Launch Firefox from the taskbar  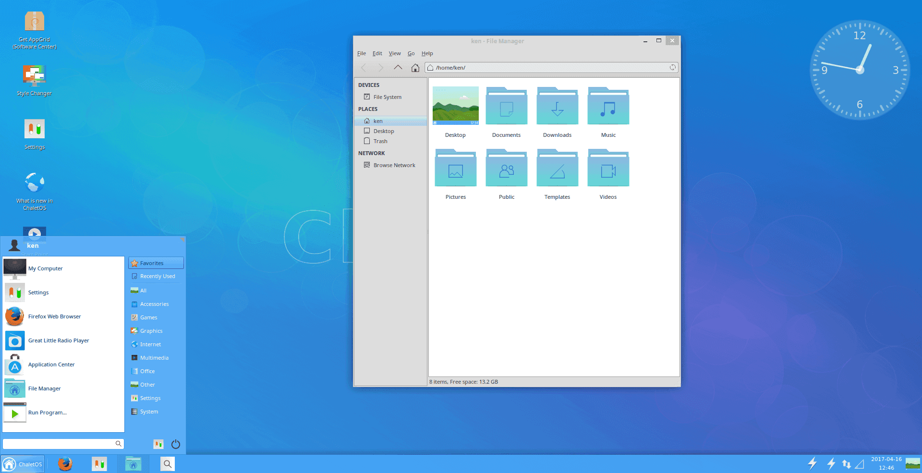[65, 464]
